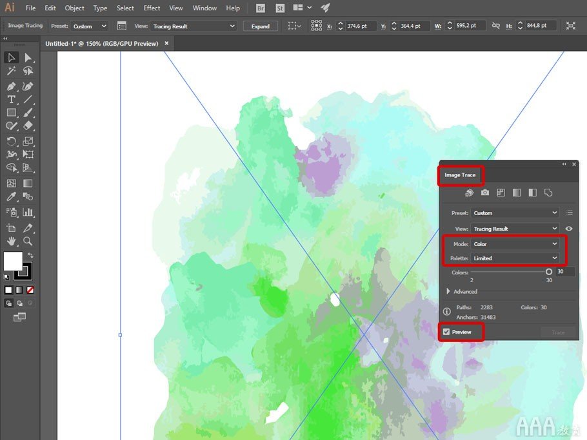
Task: Open View dropdown in the control bar
Action: [x=194, y=26]
